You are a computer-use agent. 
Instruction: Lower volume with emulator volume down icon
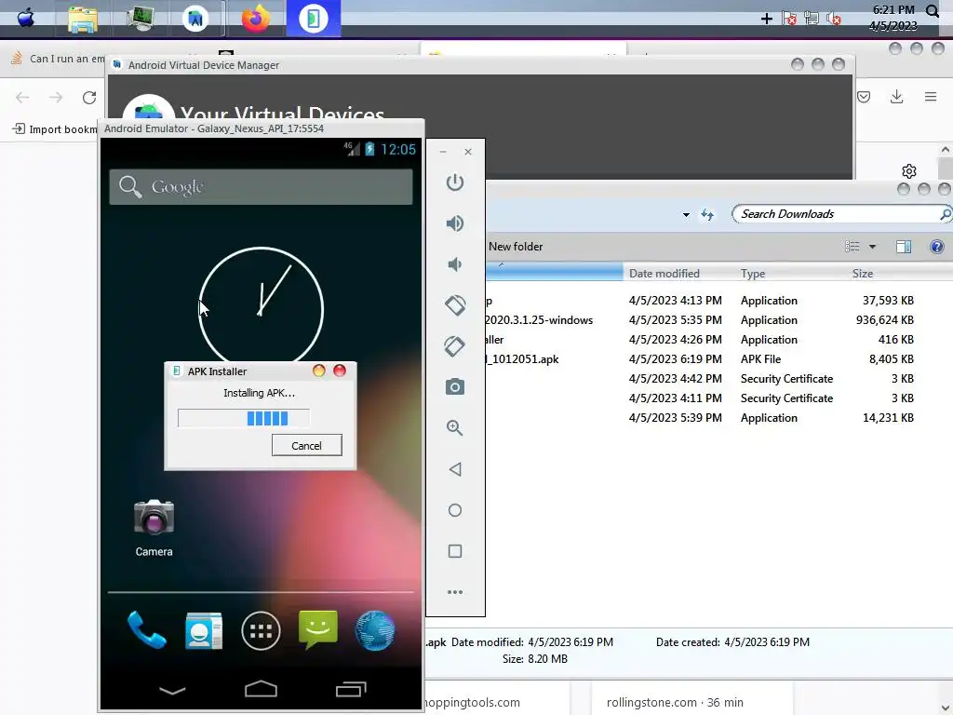(x=454, y=264)
